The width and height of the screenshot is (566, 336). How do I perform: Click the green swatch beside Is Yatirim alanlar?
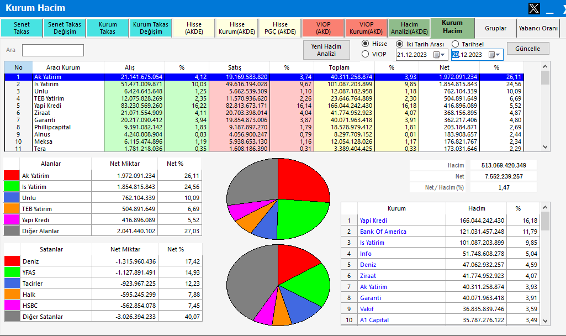[12, 187]
